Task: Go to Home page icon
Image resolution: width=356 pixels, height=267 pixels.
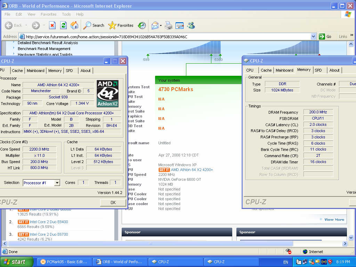Action: click(74, 25)
